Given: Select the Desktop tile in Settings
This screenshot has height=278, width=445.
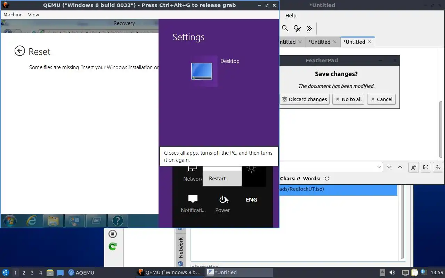Looking at the screenshot, I should pos(204,71).
